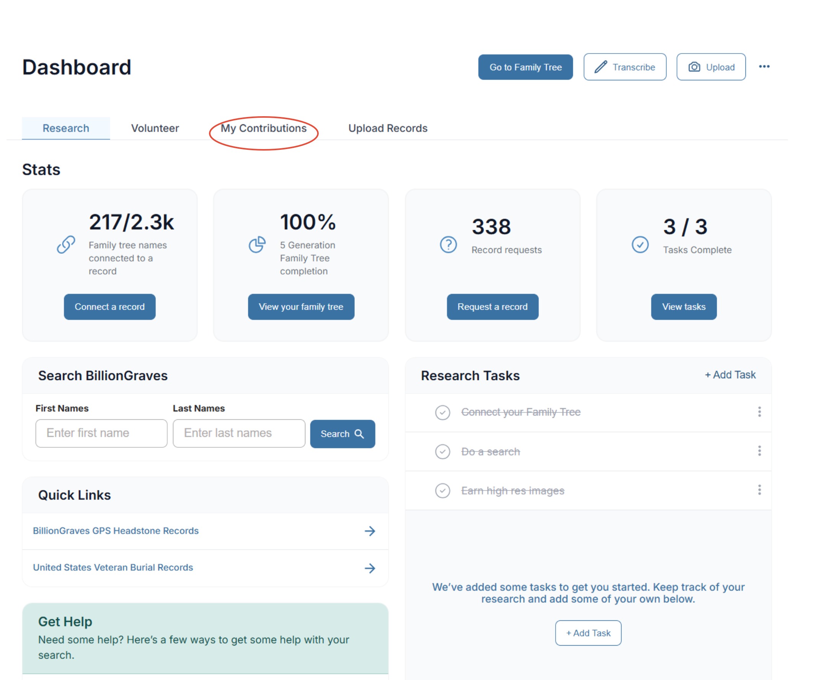Click the arrow beside BillionGraves GPS Headstone Records

[x=370, y=531]
